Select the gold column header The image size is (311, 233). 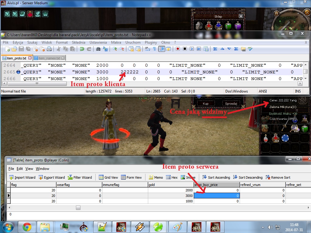171,185
